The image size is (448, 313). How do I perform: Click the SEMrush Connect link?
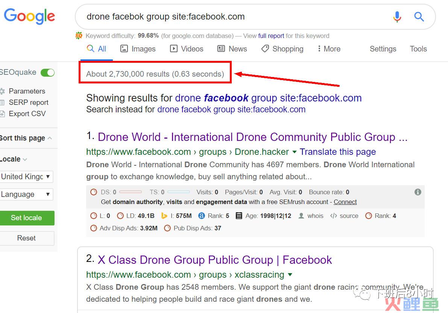pos(345,202)
